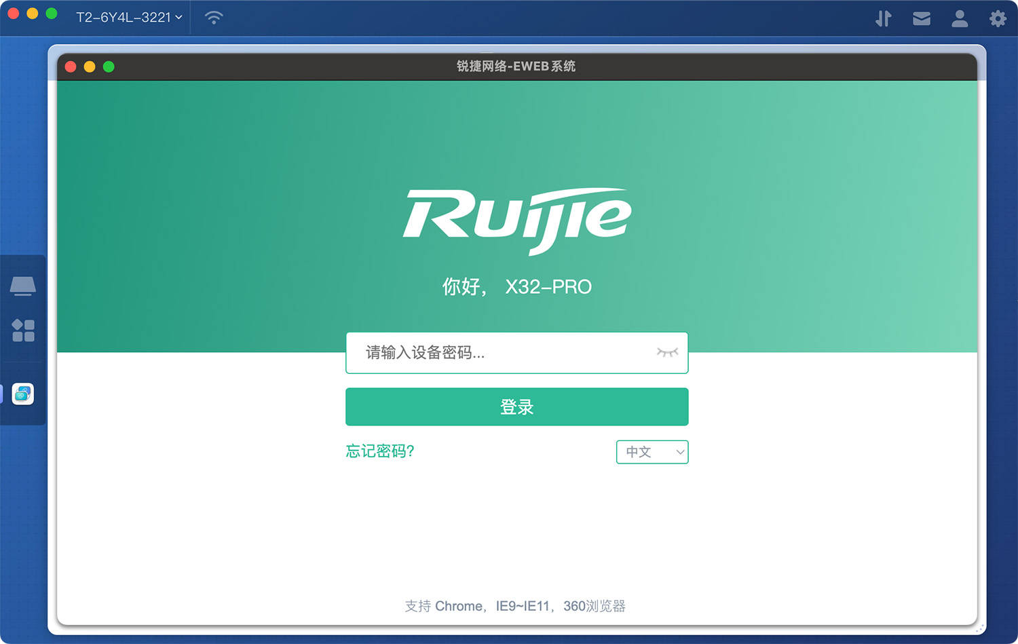Minimize the EWEB window with yellow button
This screenshot has width=1018, height=644.
pos(90,67)
